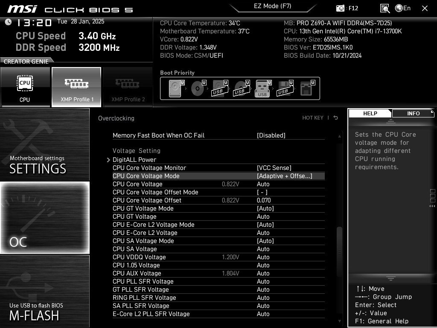Edit the E-Core L2 PLL SFR Voltage value
Viewport: 437px width, 328px height.
click(263, 313)
